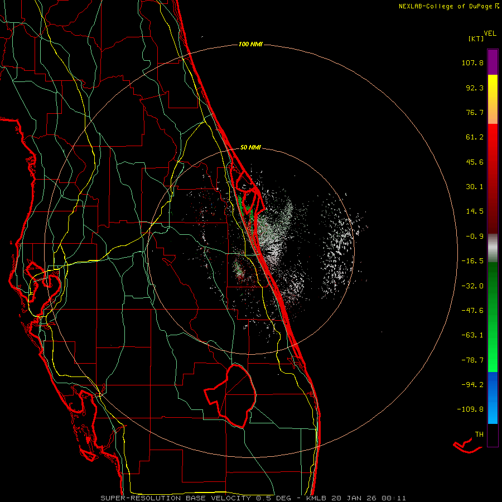Select the -0.9 velocity scale value
This screenshot has width=502, height=502.
coord(475,236)
